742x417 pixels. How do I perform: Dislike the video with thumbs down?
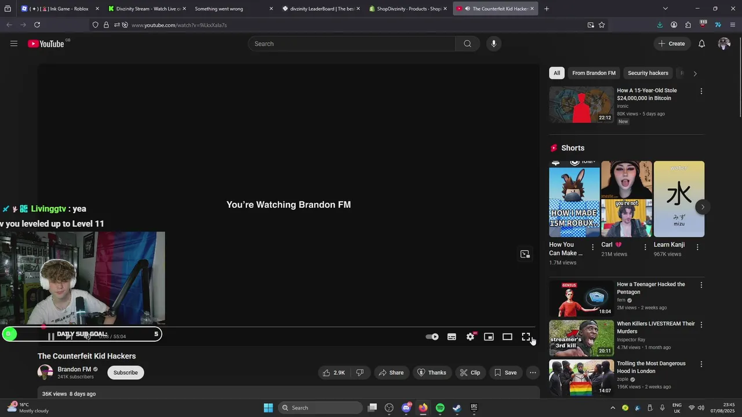pyautogui.click(x=359, y=372)
